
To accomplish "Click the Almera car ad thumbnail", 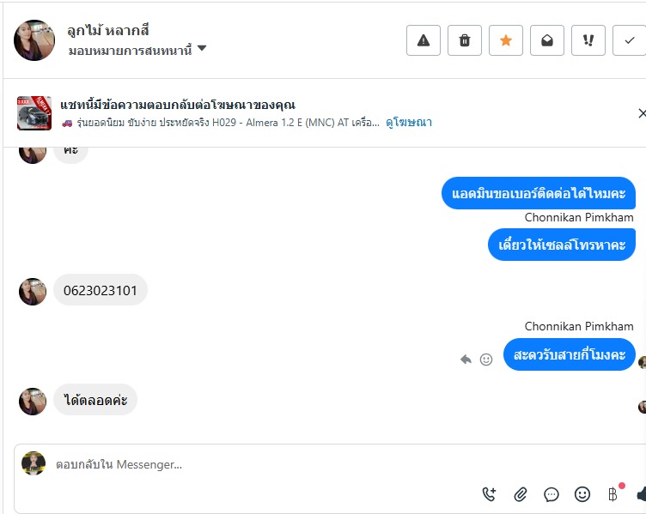I will tap(34, 113).
